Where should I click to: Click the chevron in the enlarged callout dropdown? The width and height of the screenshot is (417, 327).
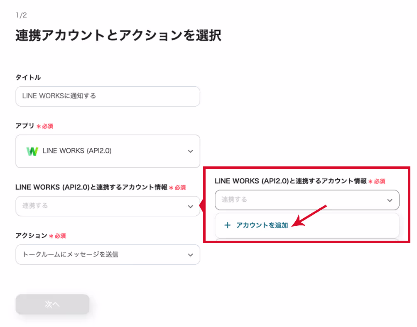pos(390,200)
